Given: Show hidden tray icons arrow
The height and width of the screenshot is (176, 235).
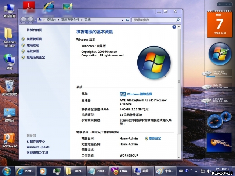Looking at the screenshot, I should pos(196,171).
